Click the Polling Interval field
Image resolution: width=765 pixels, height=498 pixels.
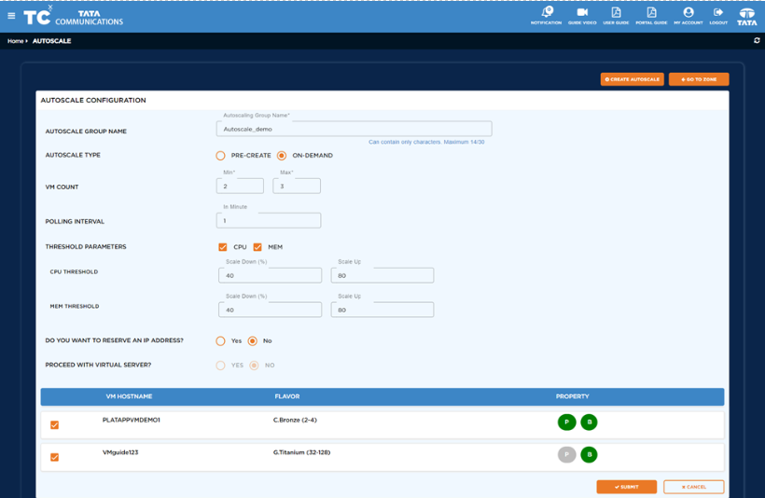coord(269,220)
